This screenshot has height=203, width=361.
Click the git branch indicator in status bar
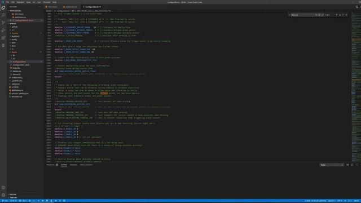5,201
